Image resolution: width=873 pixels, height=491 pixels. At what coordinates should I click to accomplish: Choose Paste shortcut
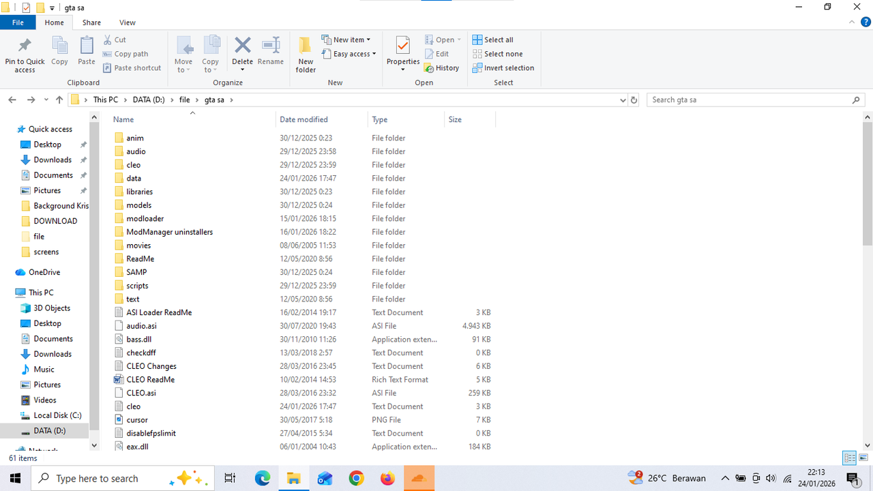132,68
